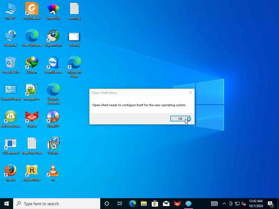Select the 4kvideodownloader shortcut icon
The image size is (279, 209).
11,119
